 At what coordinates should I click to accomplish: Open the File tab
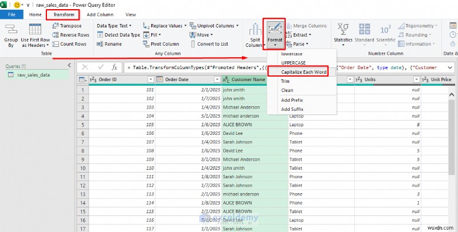11,14
